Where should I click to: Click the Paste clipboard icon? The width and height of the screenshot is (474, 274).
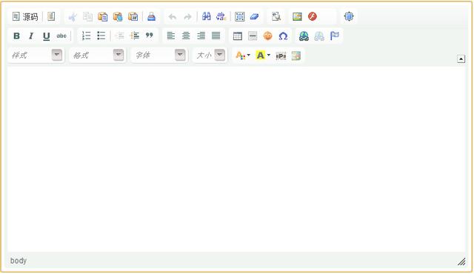pyautogui.click(x=103, y=16)
